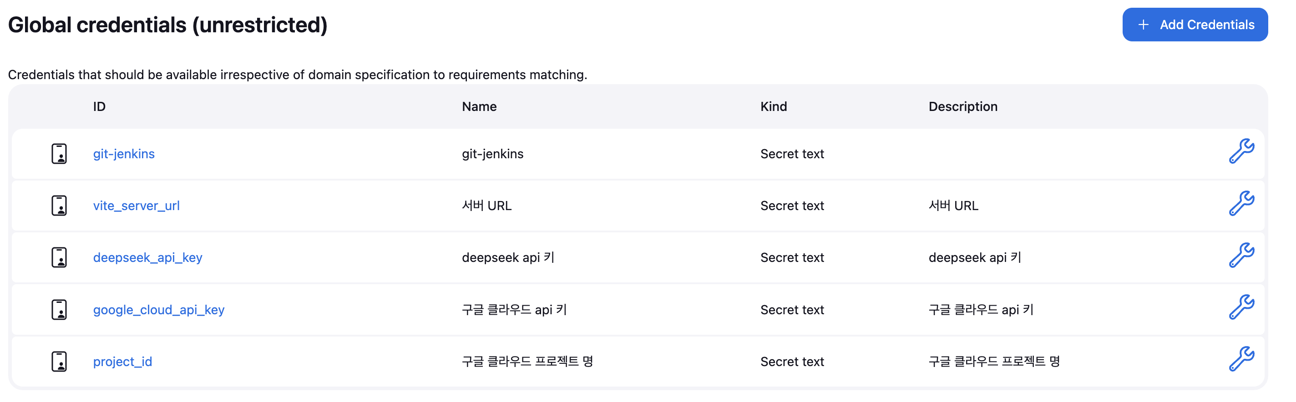Open the google_cloud_api_key credential link

(159, 310)
